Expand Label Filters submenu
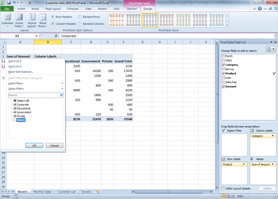This screenshot has height=199, width=278. 36,83
